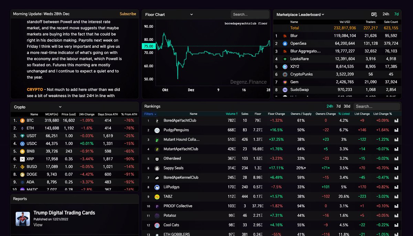Viewport: 413px width, 236px height.
Task: Click the 75.00 price marker on chart
Action: pyautogui.click(x=148, y=46)
